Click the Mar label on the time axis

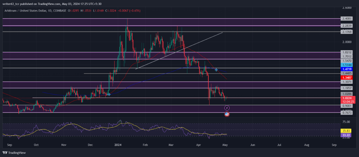point(171,145)
